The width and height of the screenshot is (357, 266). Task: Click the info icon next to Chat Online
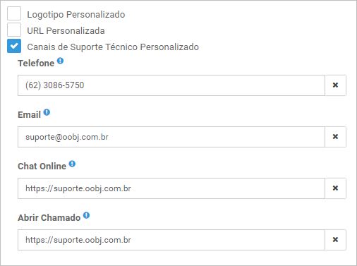(x=72, y=164)
